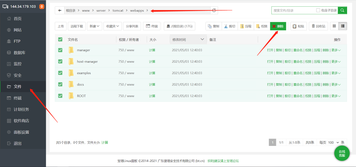The image size is (356, 167).
Task: Toggle the select-all checkbox in header
Action: [x=60, y=40]
